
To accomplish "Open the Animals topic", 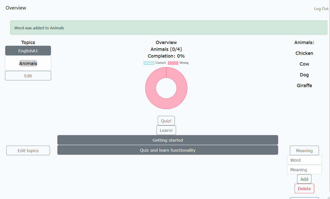I will pos(28,64).
